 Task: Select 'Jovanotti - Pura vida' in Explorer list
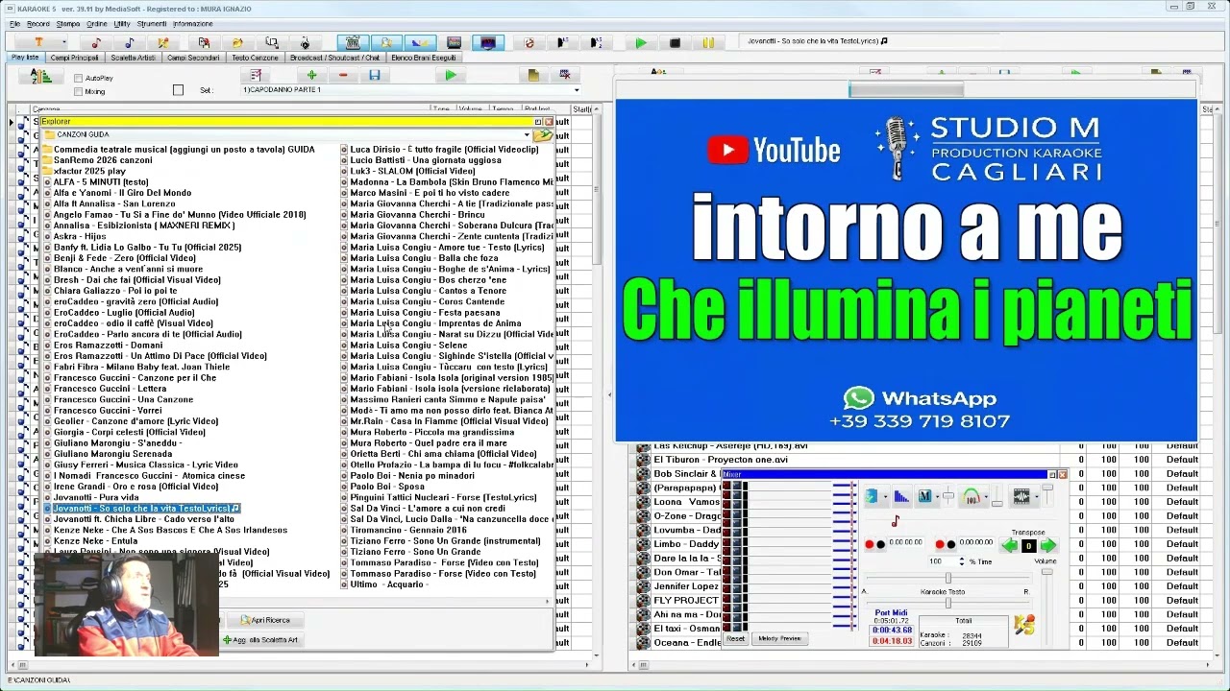(96, 497)
